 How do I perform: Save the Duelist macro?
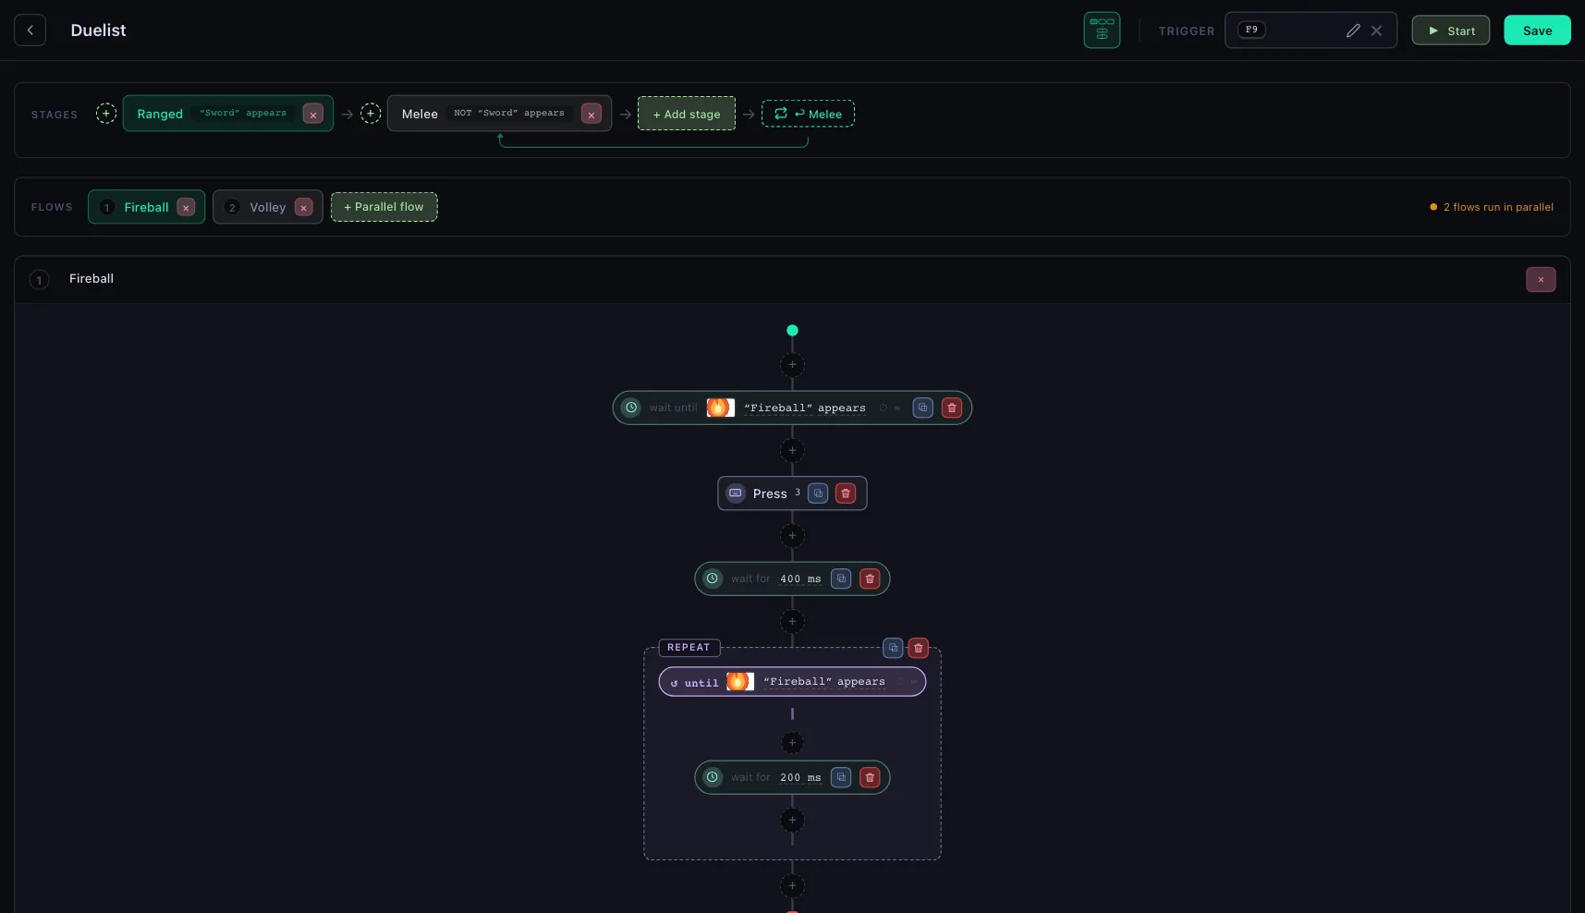1537,30
